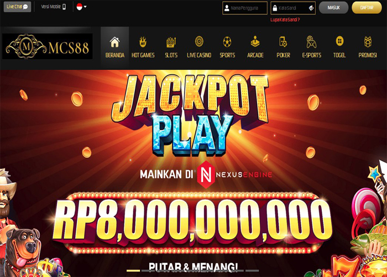Toggle password visibility eye icon
The width and height of the screenshot is (387, 277).
(311, 8)
